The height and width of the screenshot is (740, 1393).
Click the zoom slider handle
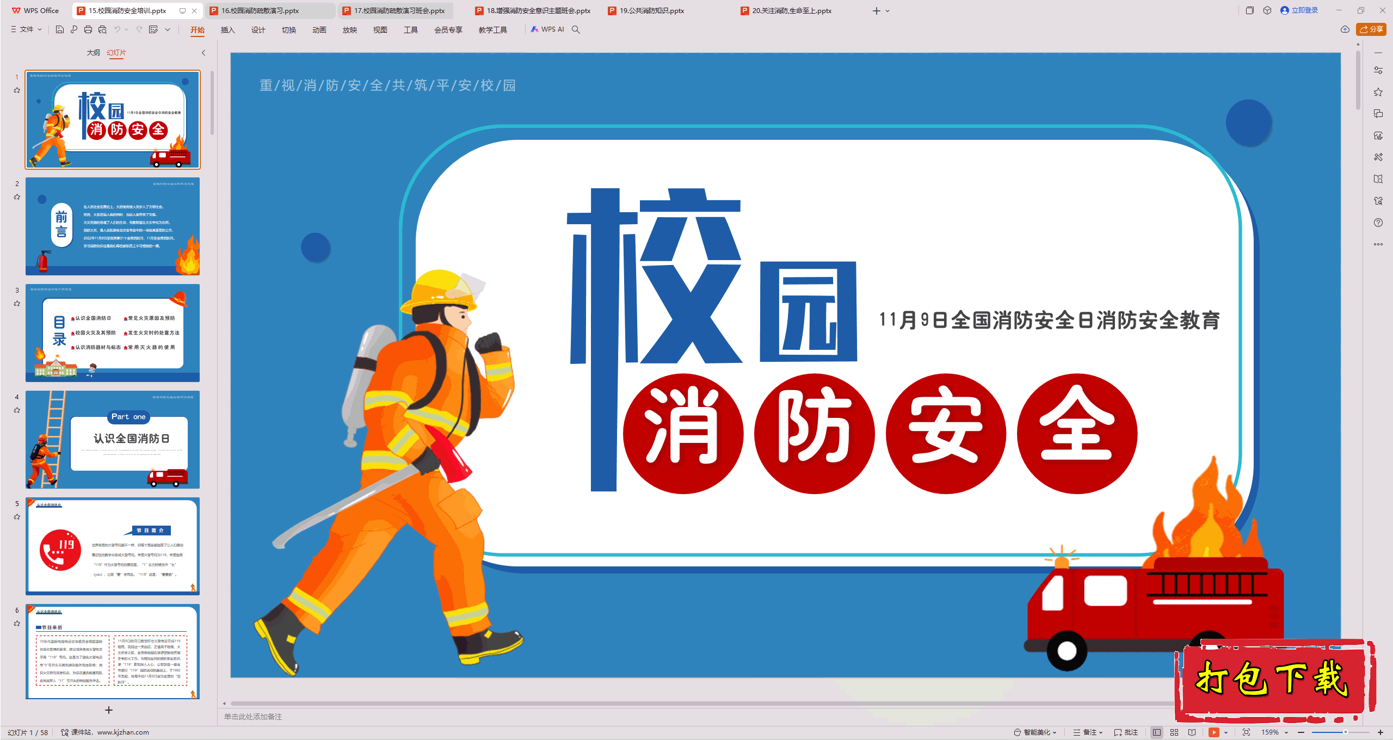[x=1345, y=732]
